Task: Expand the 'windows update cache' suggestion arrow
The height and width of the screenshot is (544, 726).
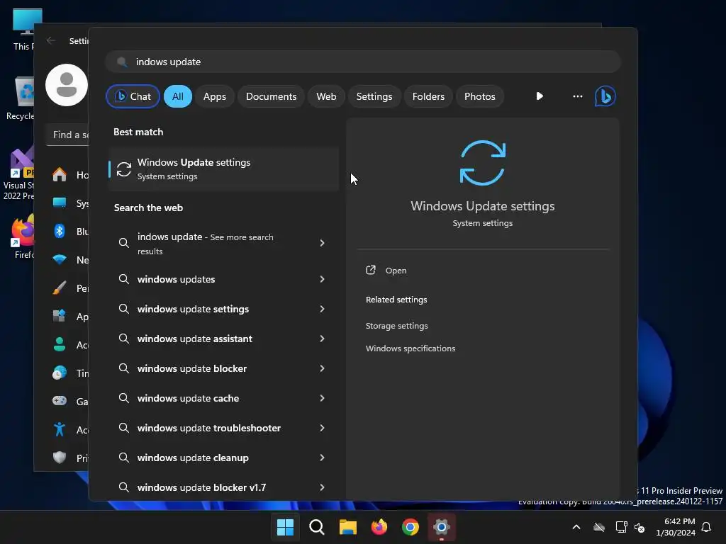Action: point(323,398)
